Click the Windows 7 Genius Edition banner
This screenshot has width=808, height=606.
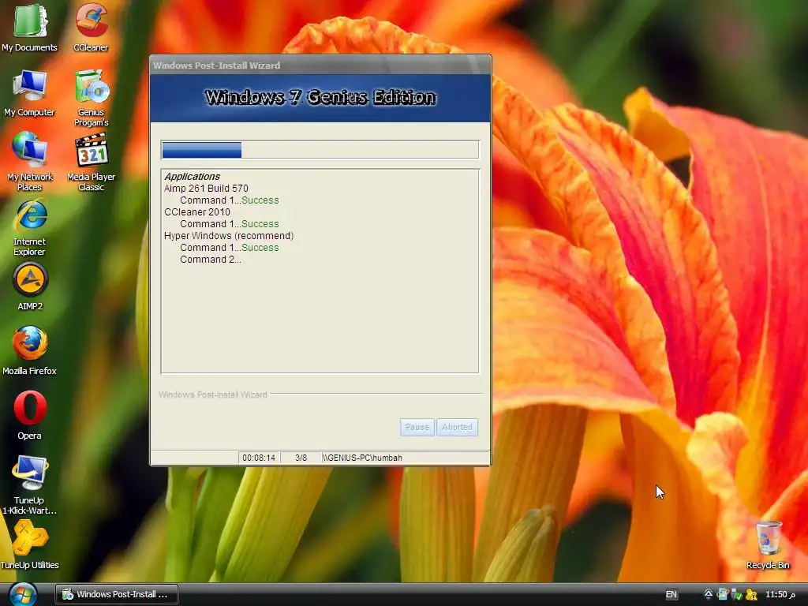click(320, 98)
